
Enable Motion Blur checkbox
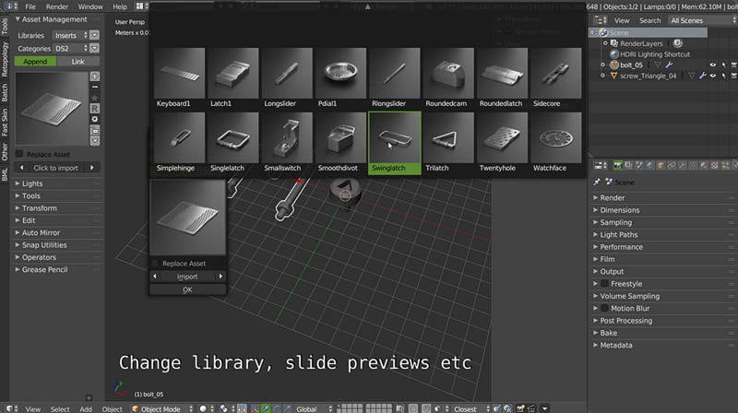(x=605, y=308)
